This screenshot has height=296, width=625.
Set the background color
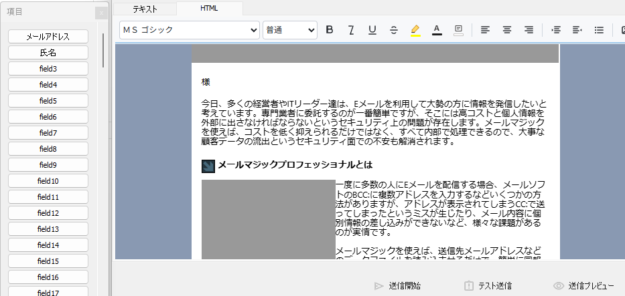(458, 30)
